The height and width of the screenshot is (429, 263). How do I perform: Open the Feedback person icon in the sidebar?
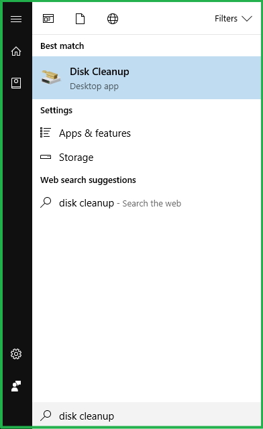point(16,386)
